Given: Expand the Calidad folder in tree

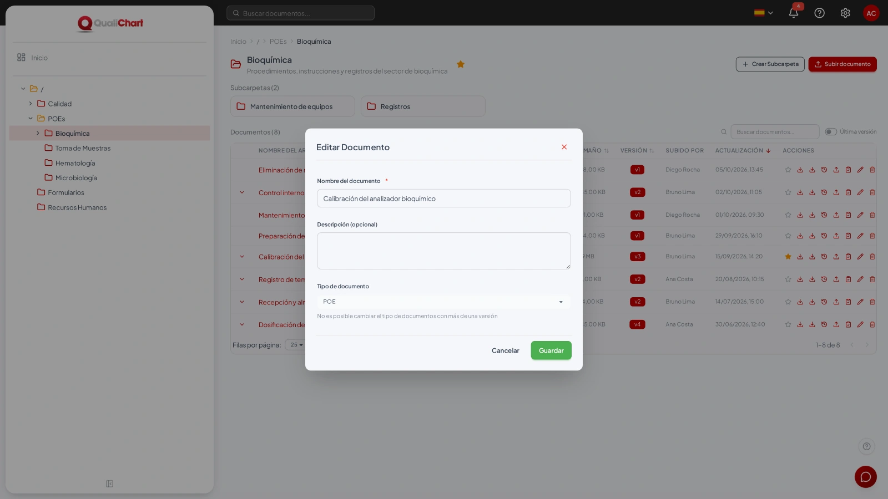Looking at the screenshot, I should click(x=31, y=104).
